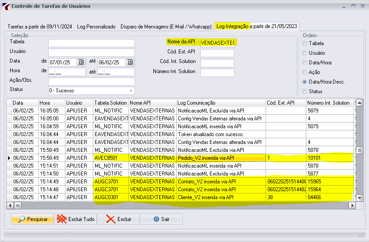Screen dimensions: 369x242
Task: Click the Excluir Tudo button
Action: pyautogui.click(x=75, y=219)
